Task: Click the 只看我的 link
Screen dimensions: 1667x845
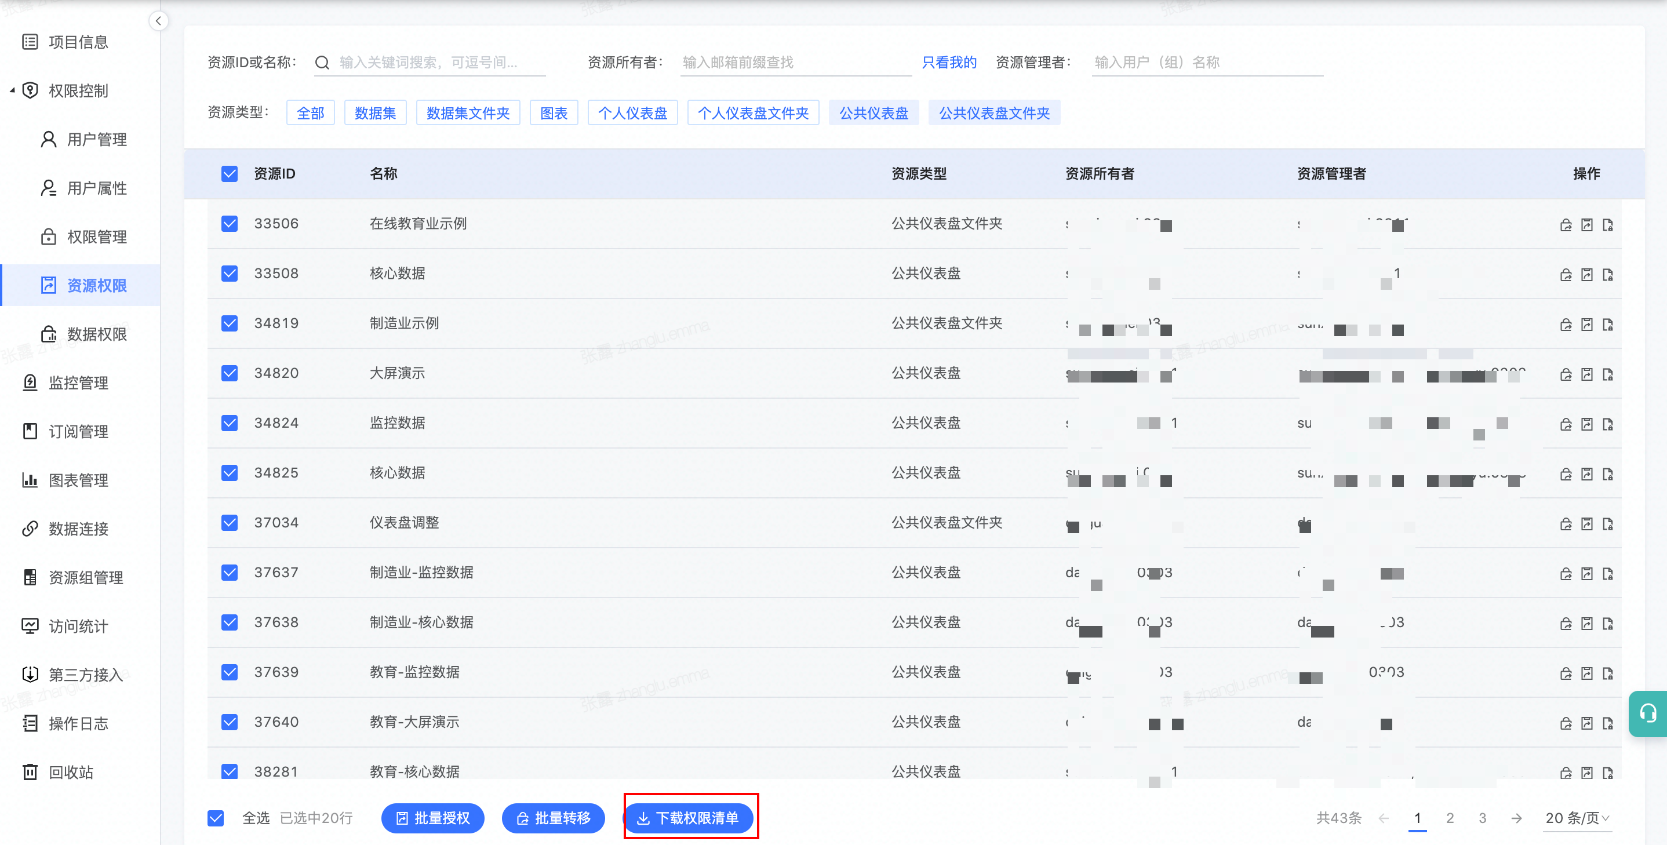Action: (949, 63)
